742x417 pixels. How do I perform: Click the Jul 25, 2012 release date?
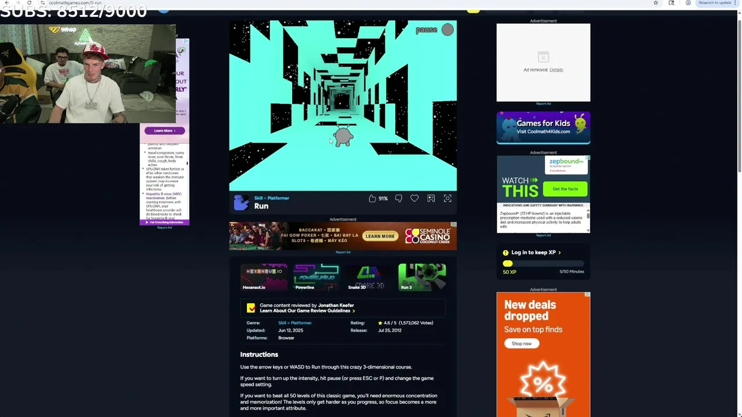390,330
